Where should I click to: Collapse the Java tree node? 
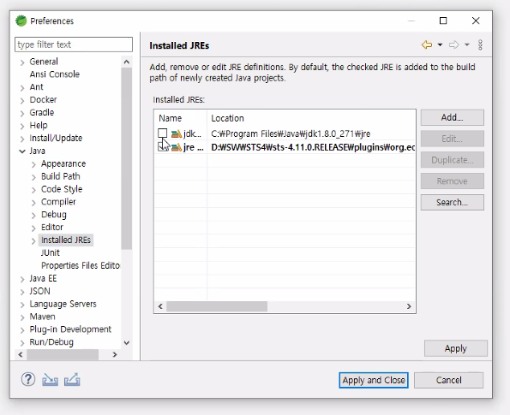pyautogui.click(x=22, y=151)
